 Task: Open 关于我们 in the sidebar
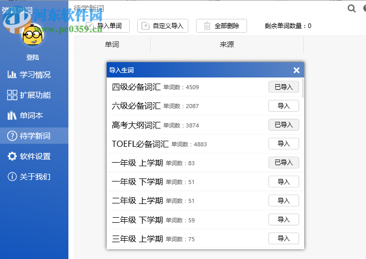click(34, 176)
